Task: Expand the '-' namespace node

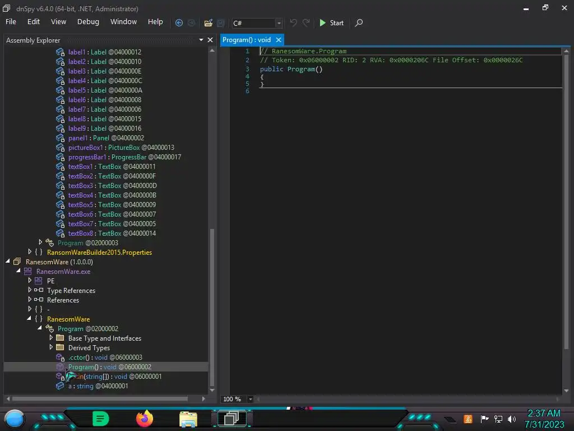Action: [x=30, y=309]
